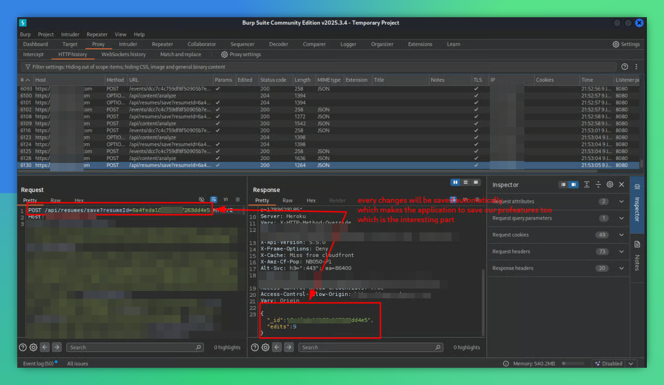Sort history by the MIME type column
664x385 pixels.
point(329,80)
